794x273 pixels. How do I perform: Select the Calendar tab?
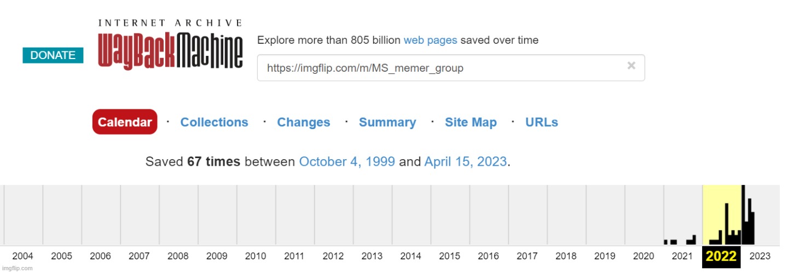(125, 122)
